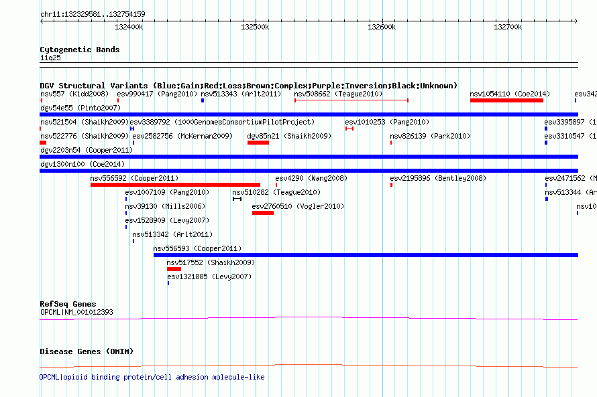This screenshot has width=597, height=397.
Task: Select esv2582756 (McKernan2009) label
Action: click(x=182, y=136)
